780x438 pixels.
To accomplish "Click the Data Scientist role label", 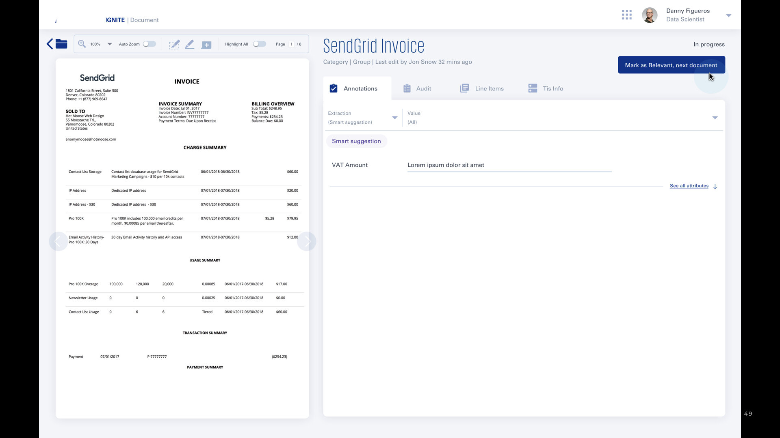I will [x=685, y=19].
